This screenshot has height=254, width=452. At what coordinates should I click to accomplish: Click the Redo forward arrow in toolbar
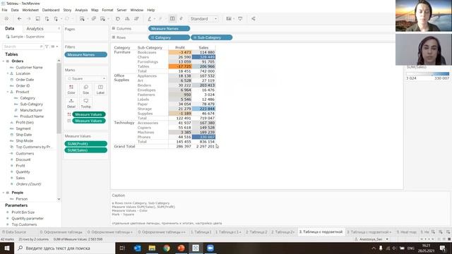28,19
